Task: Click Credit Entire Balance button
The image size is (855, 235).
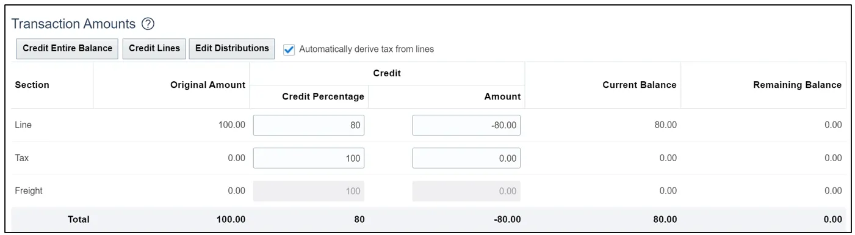Action: (67, 49)
